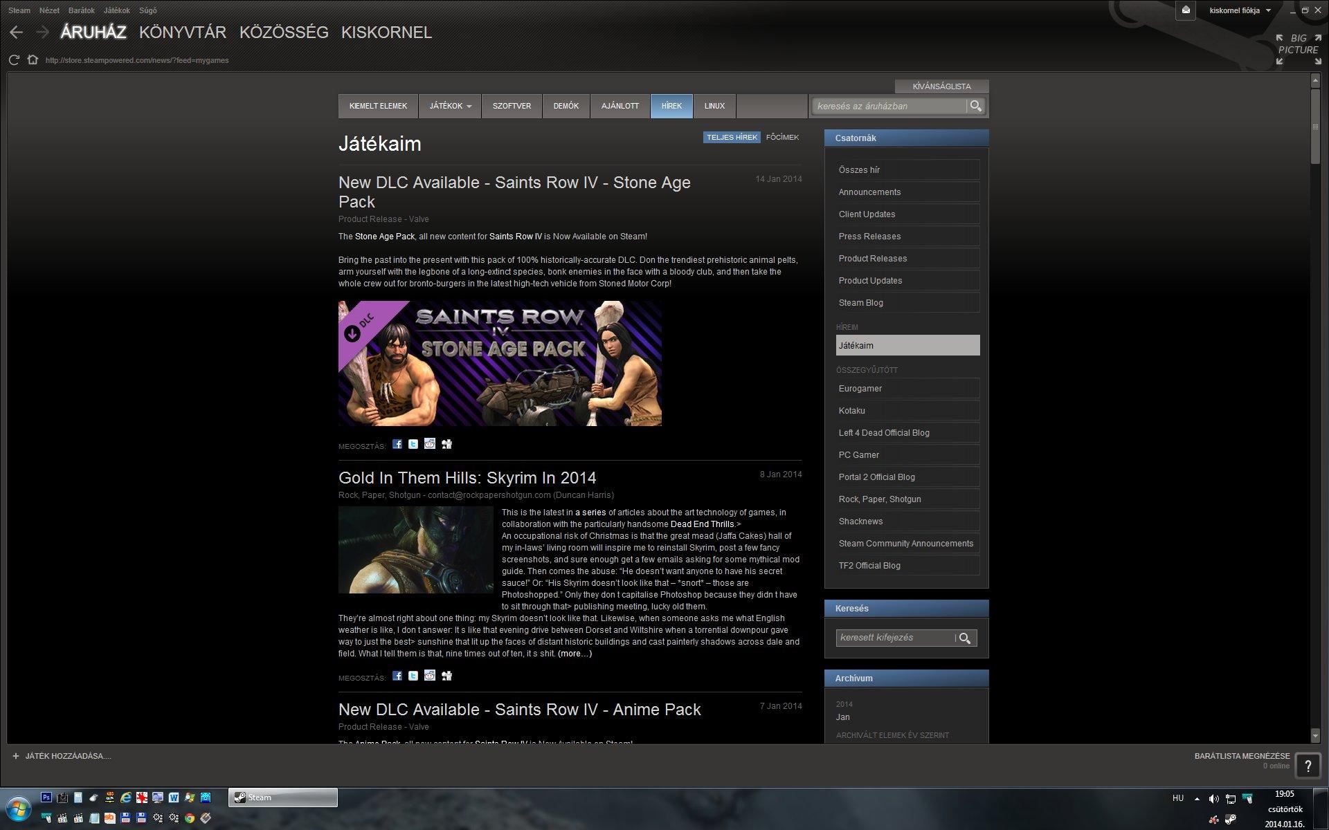Switch to Big Picture mode
1329x830 pixels.
tap(1298, 50)
